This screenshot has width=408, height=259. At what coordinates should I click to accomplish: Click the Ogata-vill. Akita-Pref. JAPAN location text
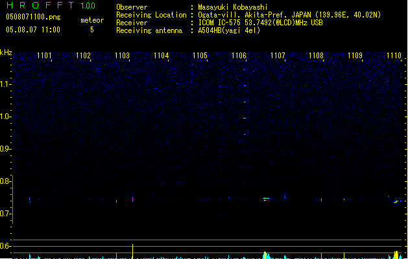coord(289,15)
